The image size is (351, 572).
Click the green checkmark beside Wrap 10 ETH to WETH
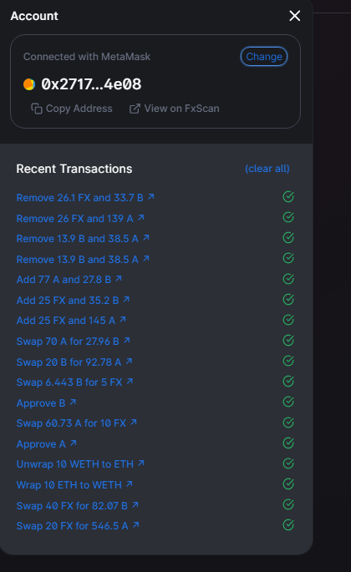288,484
